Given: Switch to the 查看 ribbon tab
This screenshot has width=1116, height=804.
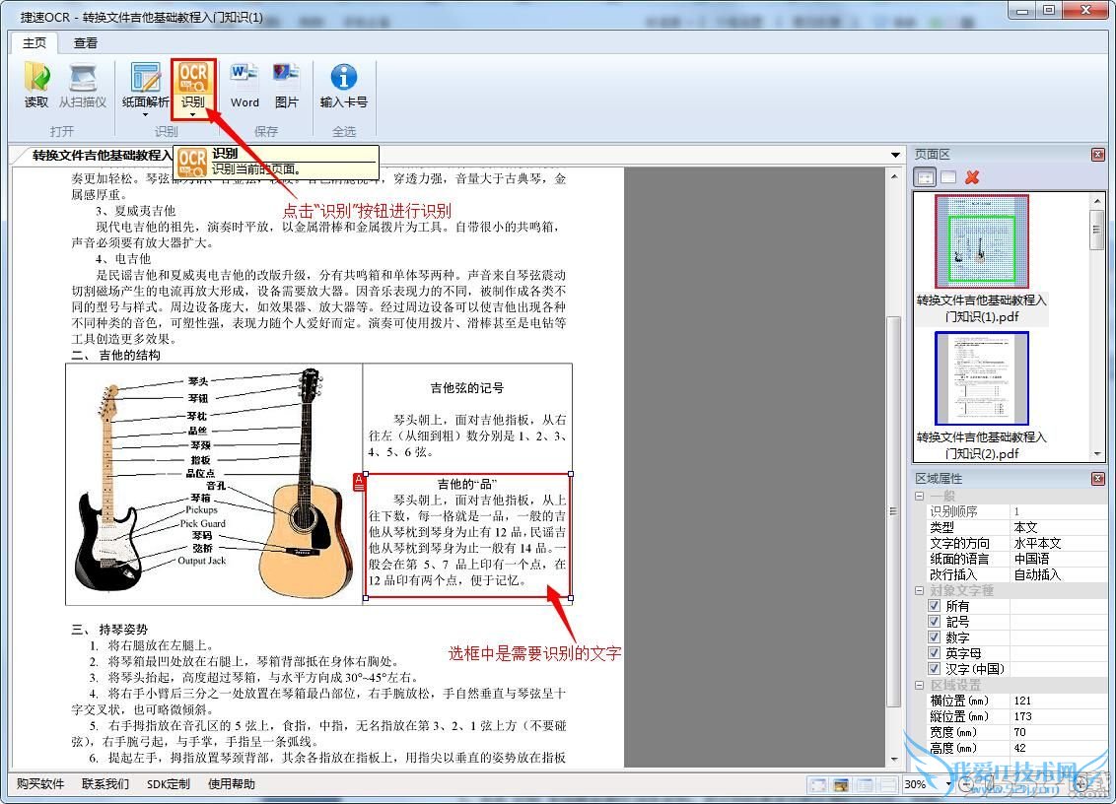Looking at the screenshot, I should tap(86, 42).
